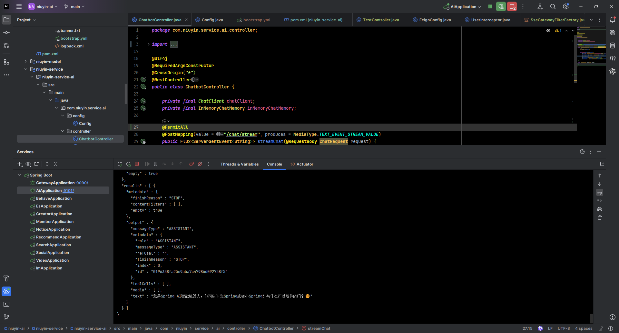The image size is (619, 333).
Task: Open AiApplication port :9101/ link
Action: tap(68, 190)
